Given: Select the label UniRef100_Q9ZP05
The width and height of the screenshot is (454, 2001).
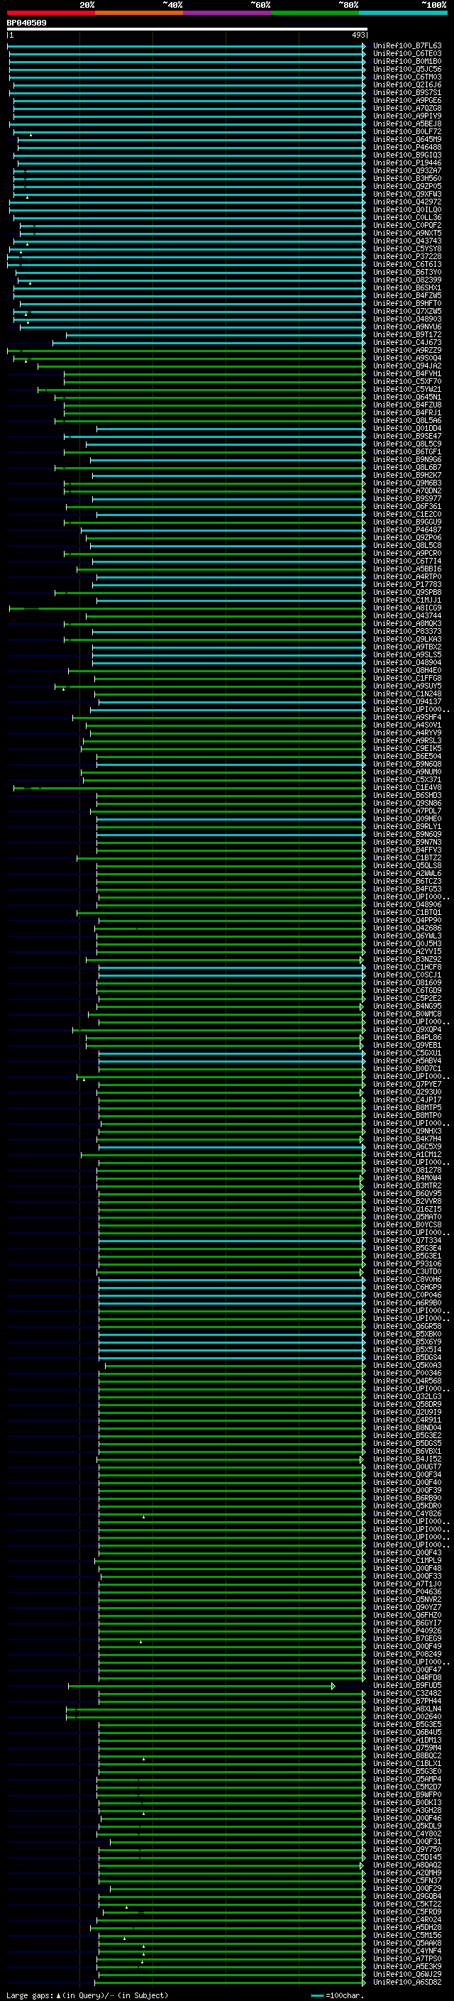Looking at the screenshot, I should (x=407, y=187).
